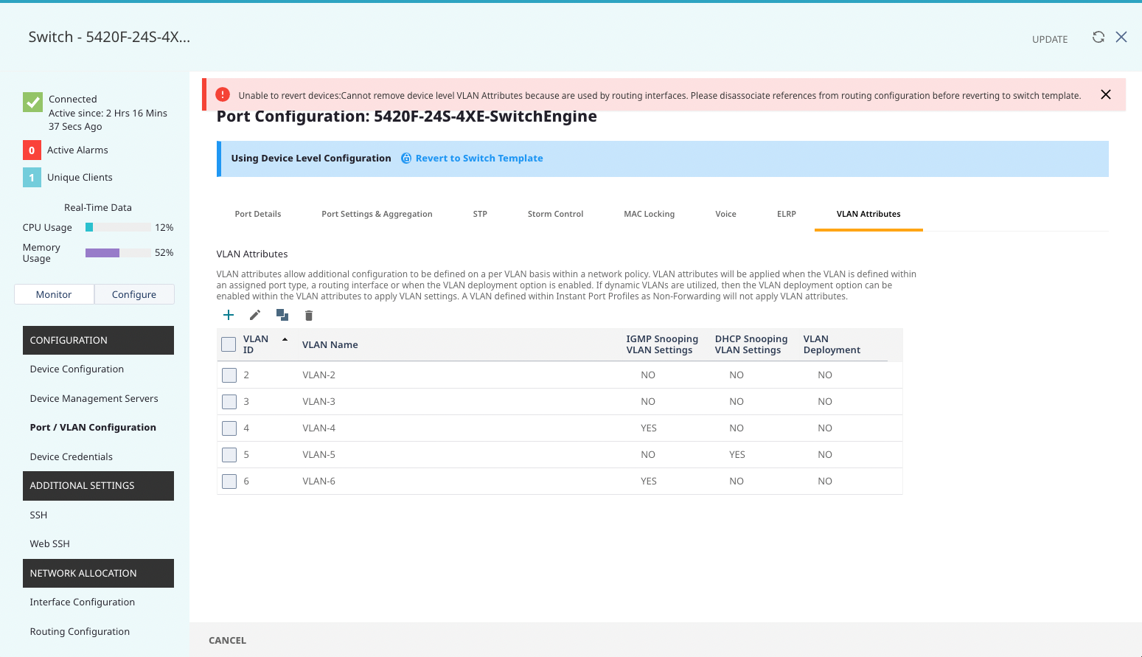Click the green Connected status icon

32,102
